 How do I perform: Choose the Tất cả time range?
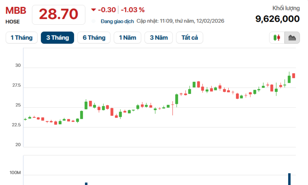pos(189,38)
